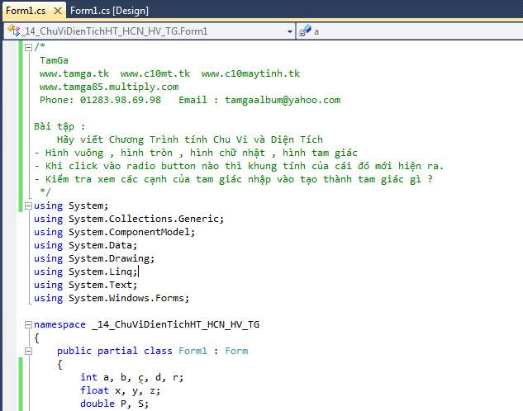The height and width of the screenshot is (411, 523).
Task: Click 'System.Linq' in the using line
Action: (102, 272)
